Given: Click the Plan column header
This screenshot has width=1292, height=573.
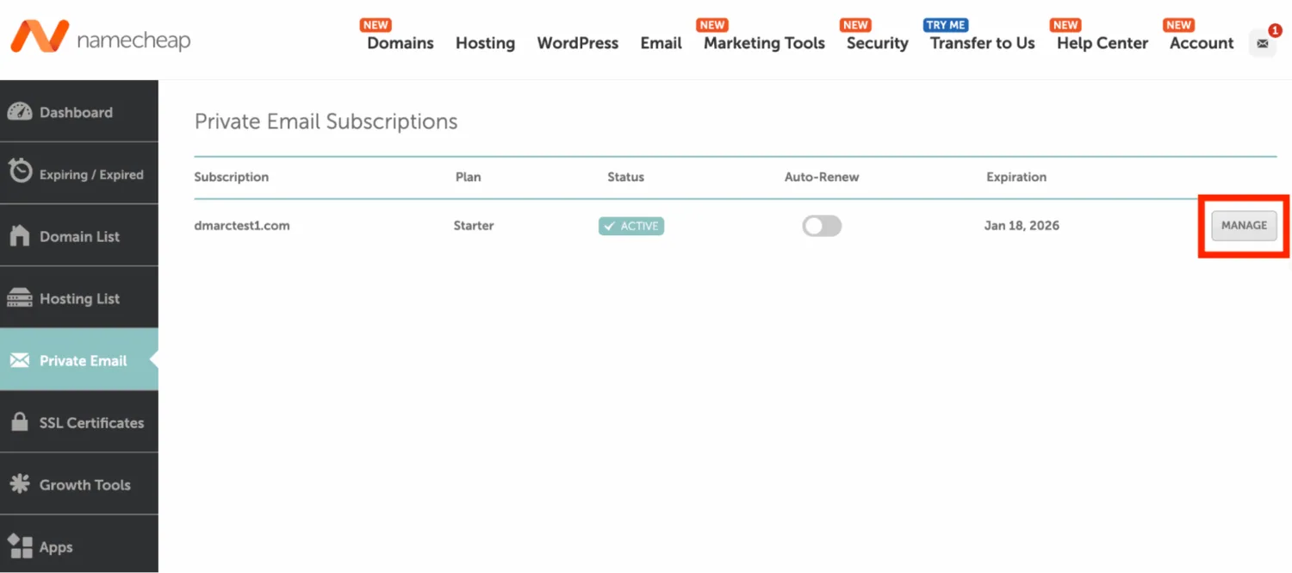Looking at the screenshot, I should click(469, 177).
